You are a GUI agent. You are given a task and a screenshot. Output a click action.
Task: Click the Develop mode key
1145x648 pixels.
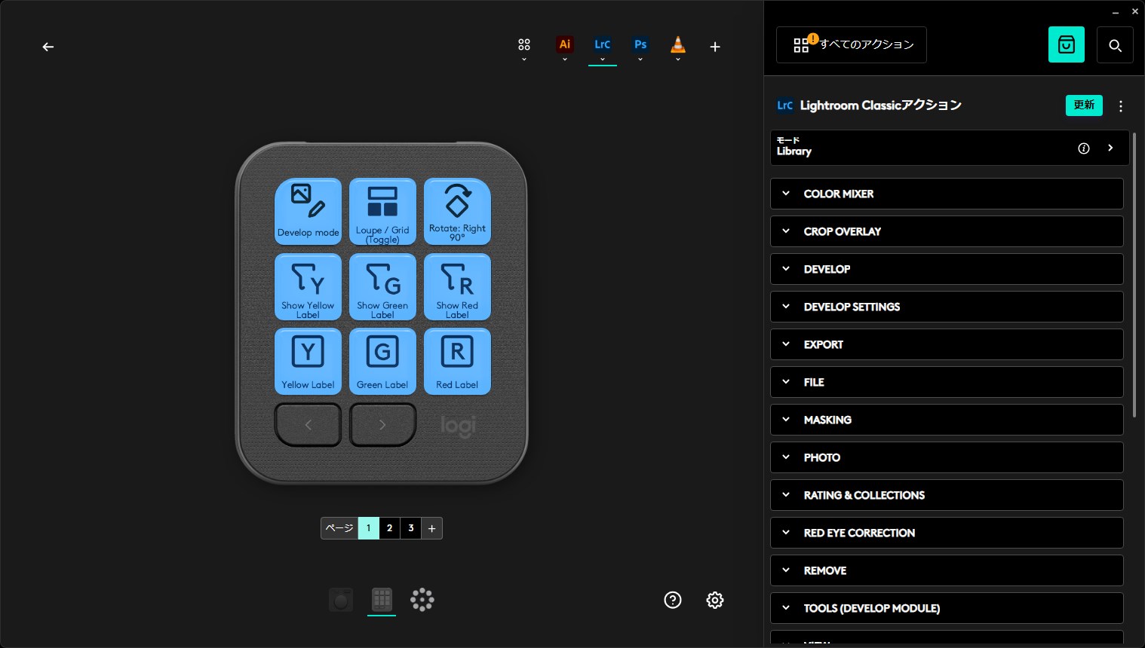point(308,212)
